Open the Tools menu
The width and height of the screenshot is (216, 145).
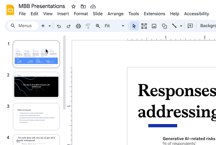[x=134, y=14]
